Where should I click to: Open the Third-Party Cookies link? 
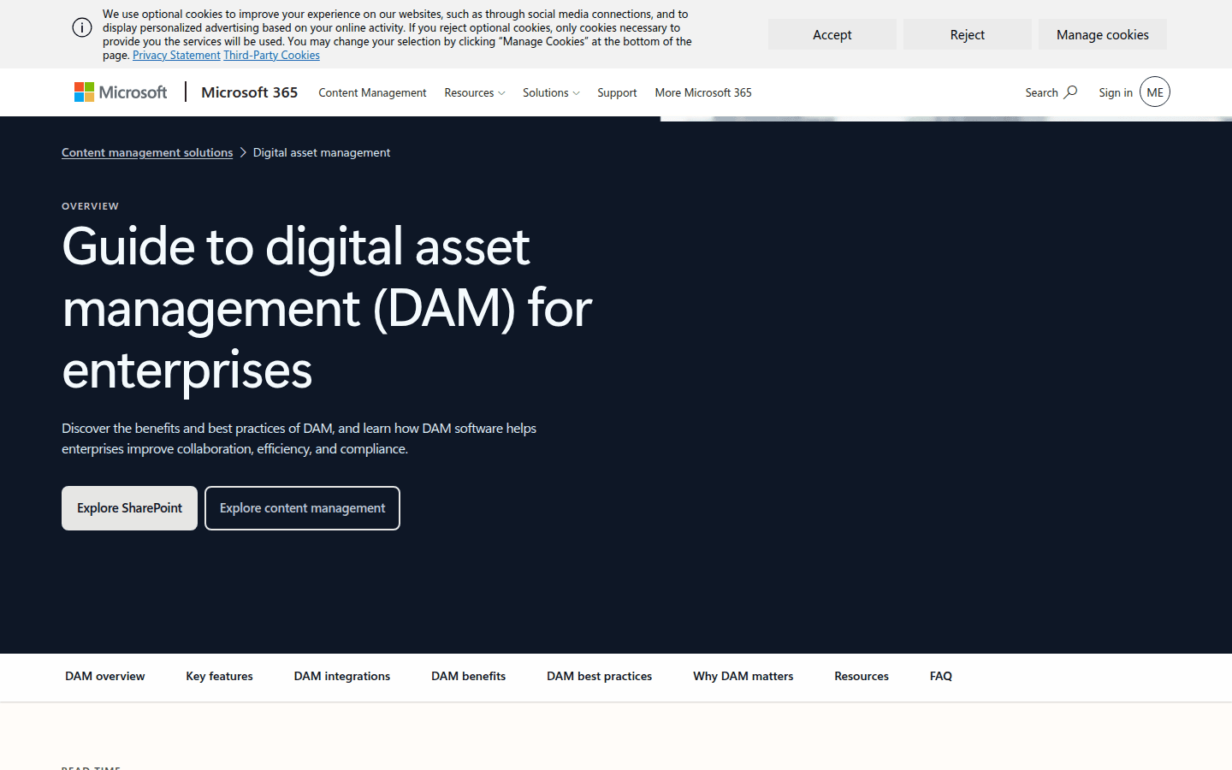pos(271,55)
